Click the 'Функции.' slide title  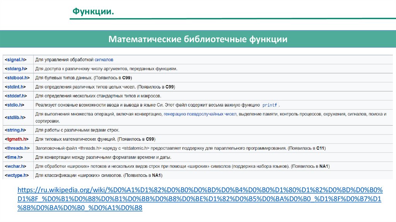pyautogui.click(x=93, y=11)
